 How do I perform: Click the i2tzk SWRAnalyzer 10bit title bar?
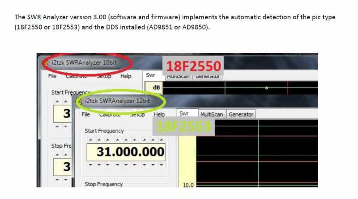84,62
